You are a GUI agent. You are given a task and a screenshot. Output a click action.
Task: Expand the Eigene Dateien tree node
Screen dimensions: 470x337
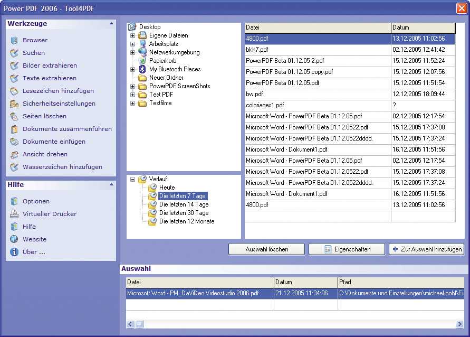[x=133, y=35]
